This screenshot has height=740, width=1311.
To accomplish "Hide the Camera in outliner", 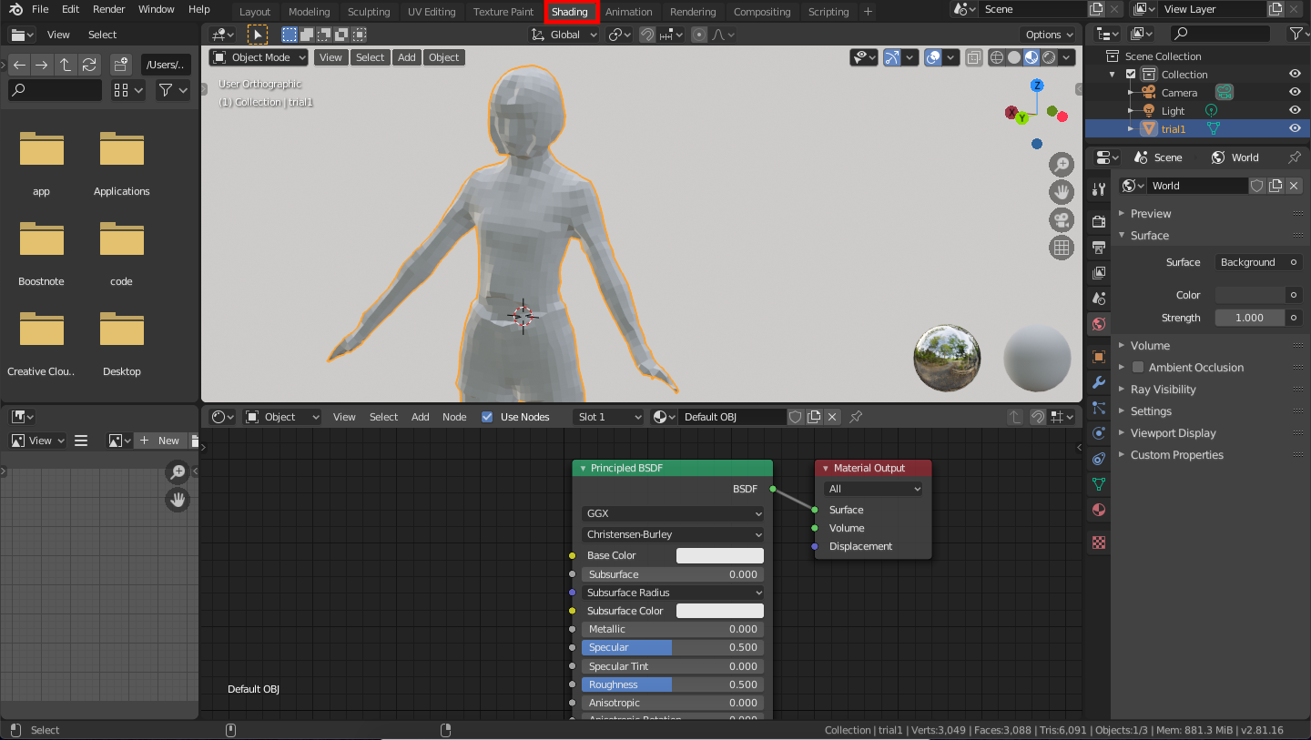I will (x=1295, y=92).
